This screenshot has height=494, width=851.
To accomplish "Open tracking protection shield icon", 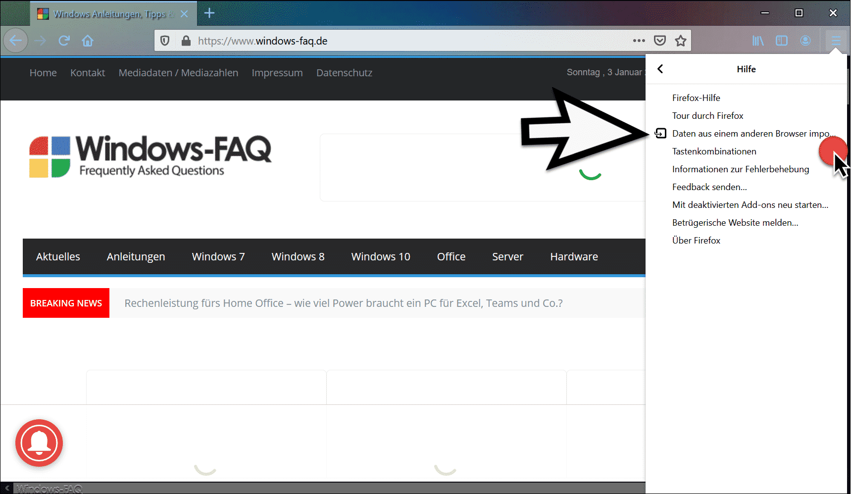I will coord(165,41).
